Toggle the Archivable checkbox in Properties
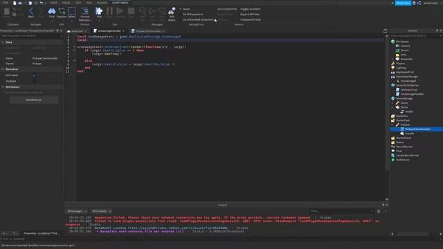Screen dimensions: 443x249 click(35, 75)
